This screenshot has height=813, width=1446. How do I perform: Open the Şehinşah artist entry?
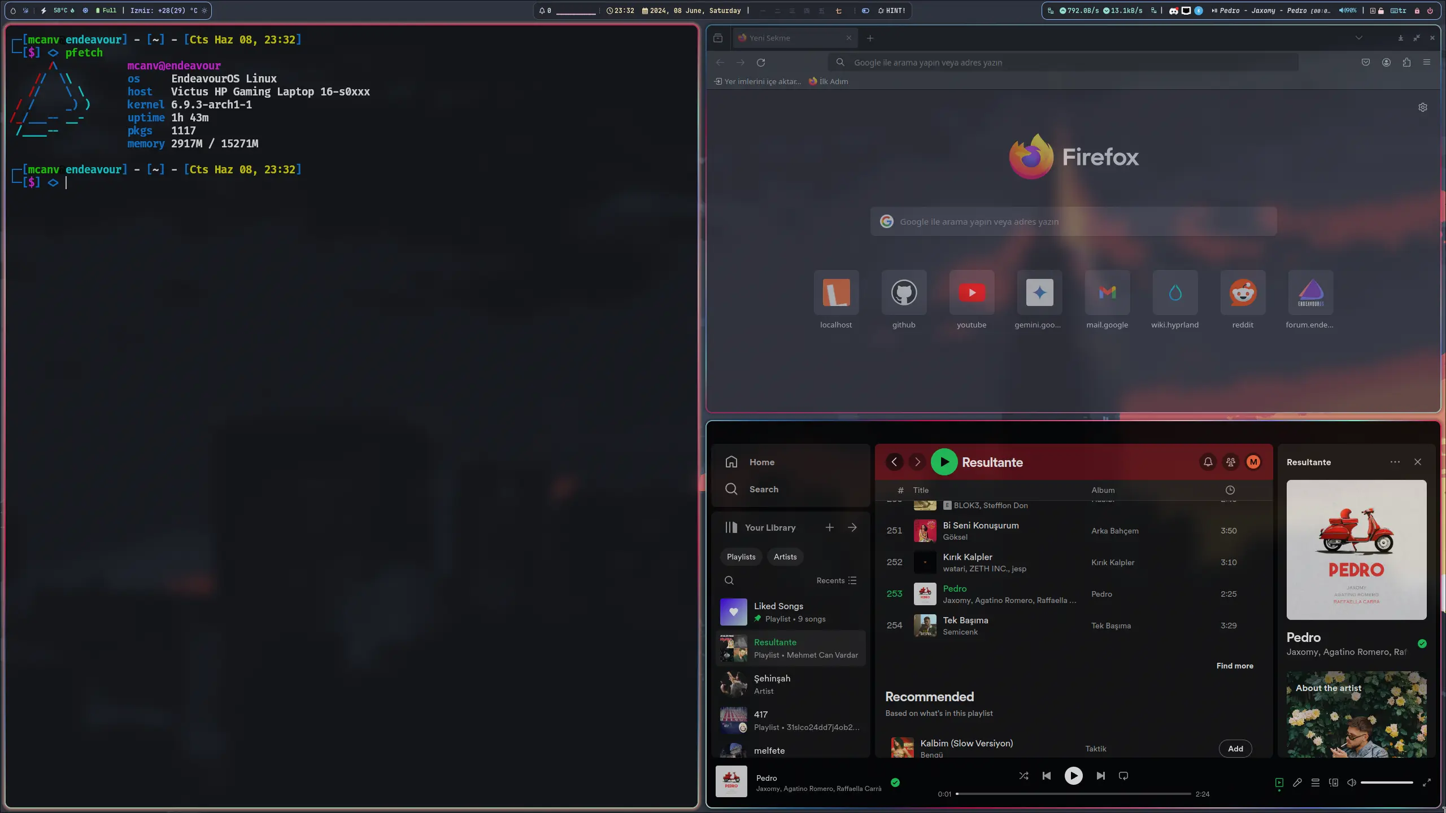coord(791,684)
